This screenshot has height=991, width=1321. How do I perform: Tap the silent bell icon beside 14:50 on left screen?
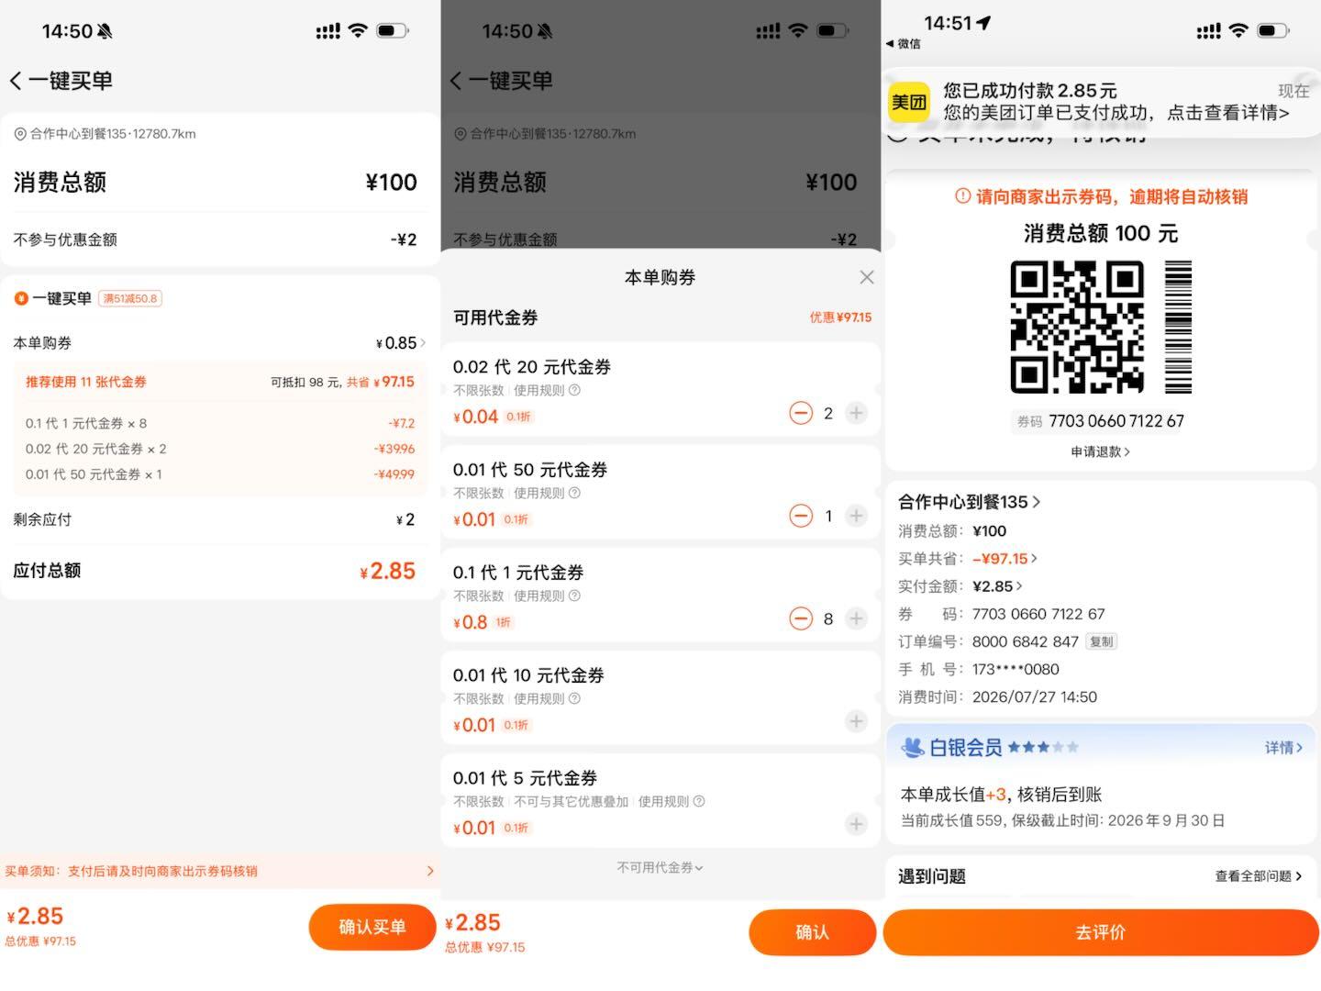105,31
